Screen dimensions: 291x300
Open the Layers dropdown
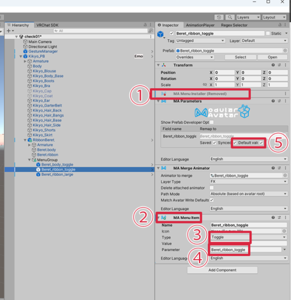coord(248,17)
